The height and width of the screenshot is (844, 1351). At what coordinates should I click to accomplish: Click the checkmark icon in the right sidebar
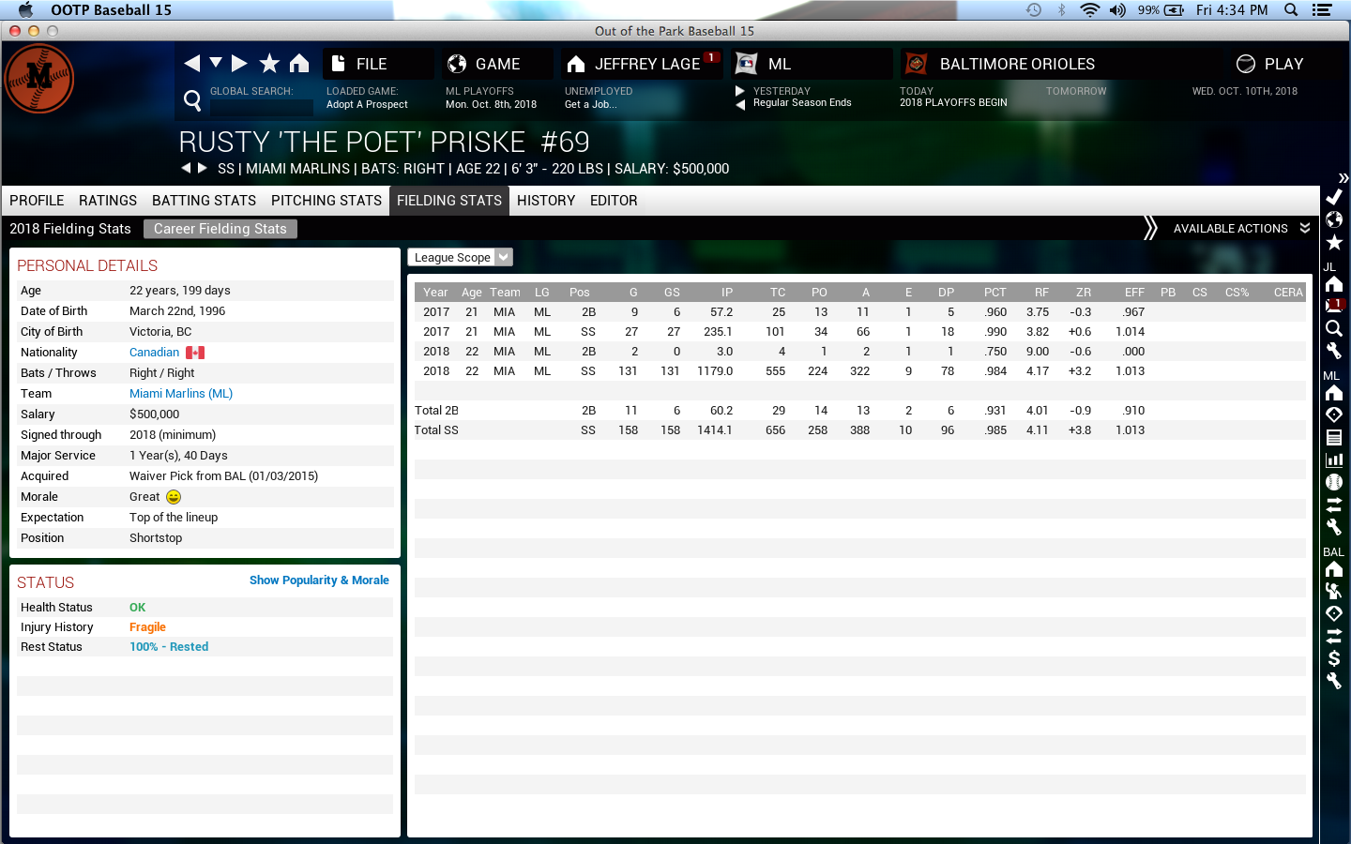tap(1334, 197)
